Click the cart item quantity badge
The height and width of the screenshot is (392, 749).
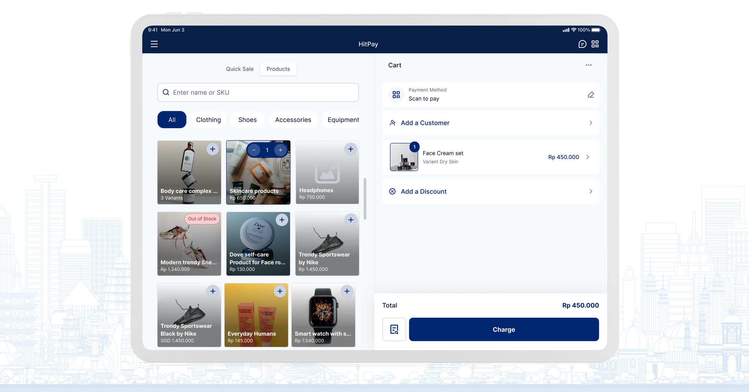coord(414,147)
